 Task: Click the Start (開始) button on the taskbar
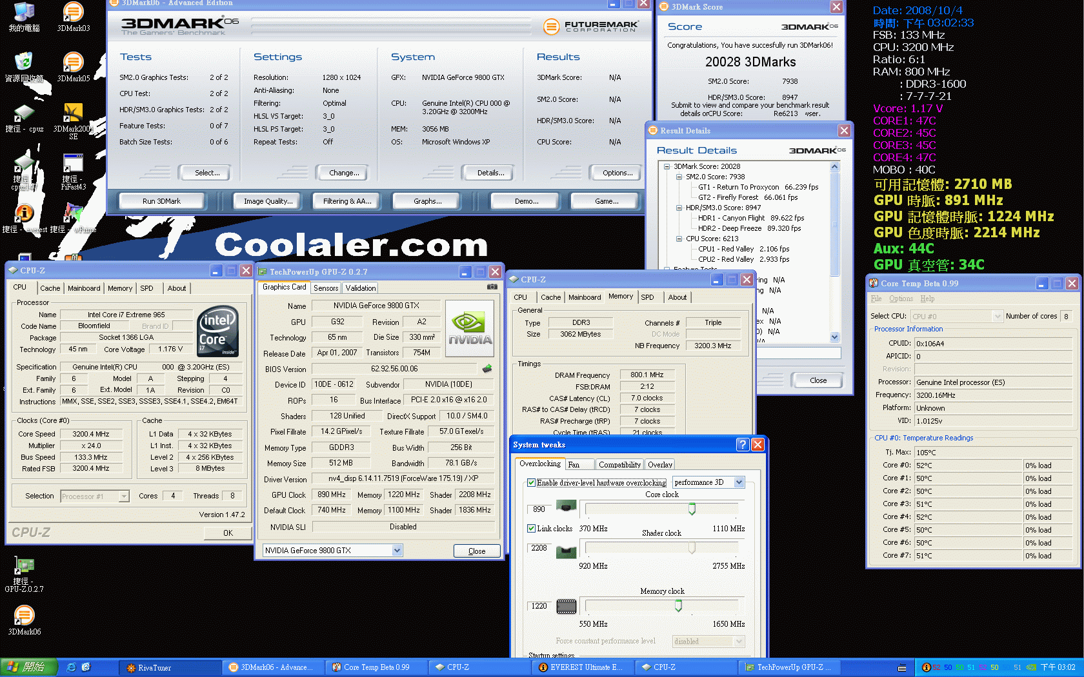(x=28, y=667)
